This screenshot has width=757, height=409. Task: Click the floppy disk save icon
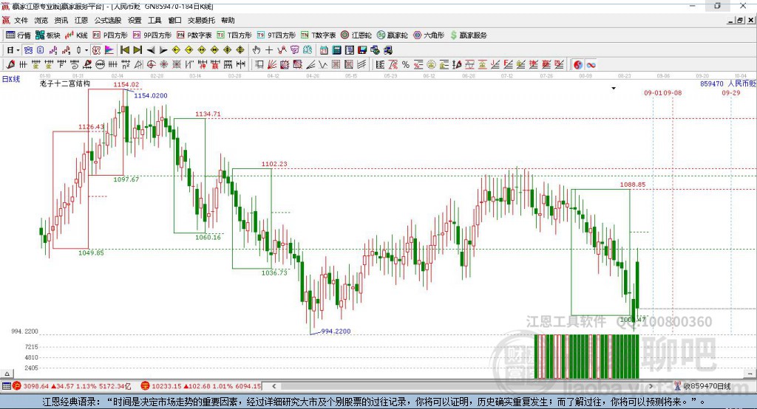click(x=362, y=50)
